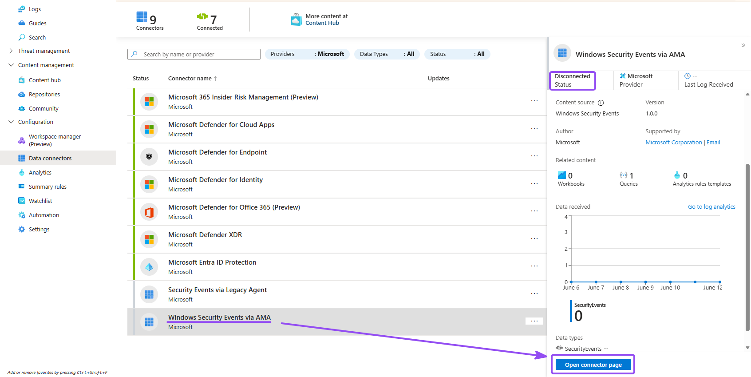Open more options for Microsoft Defender XDR
The image size is (751, 377).
534,238
